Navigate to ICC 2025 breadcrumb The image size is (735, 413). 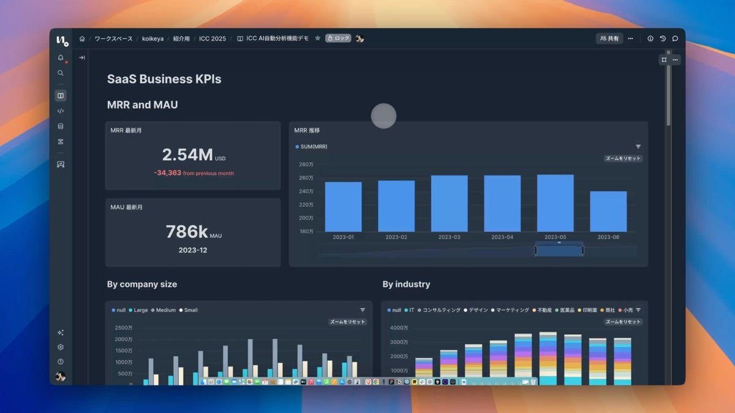point(212,39)
